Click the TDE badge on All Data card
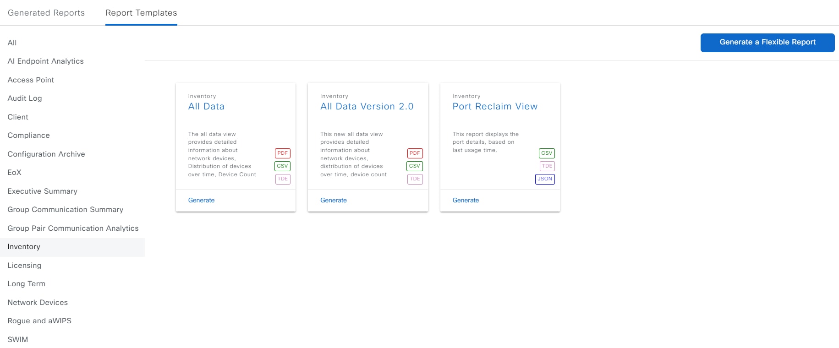Image resolution: width=839 pixels, height=348 pixels. 283,179
